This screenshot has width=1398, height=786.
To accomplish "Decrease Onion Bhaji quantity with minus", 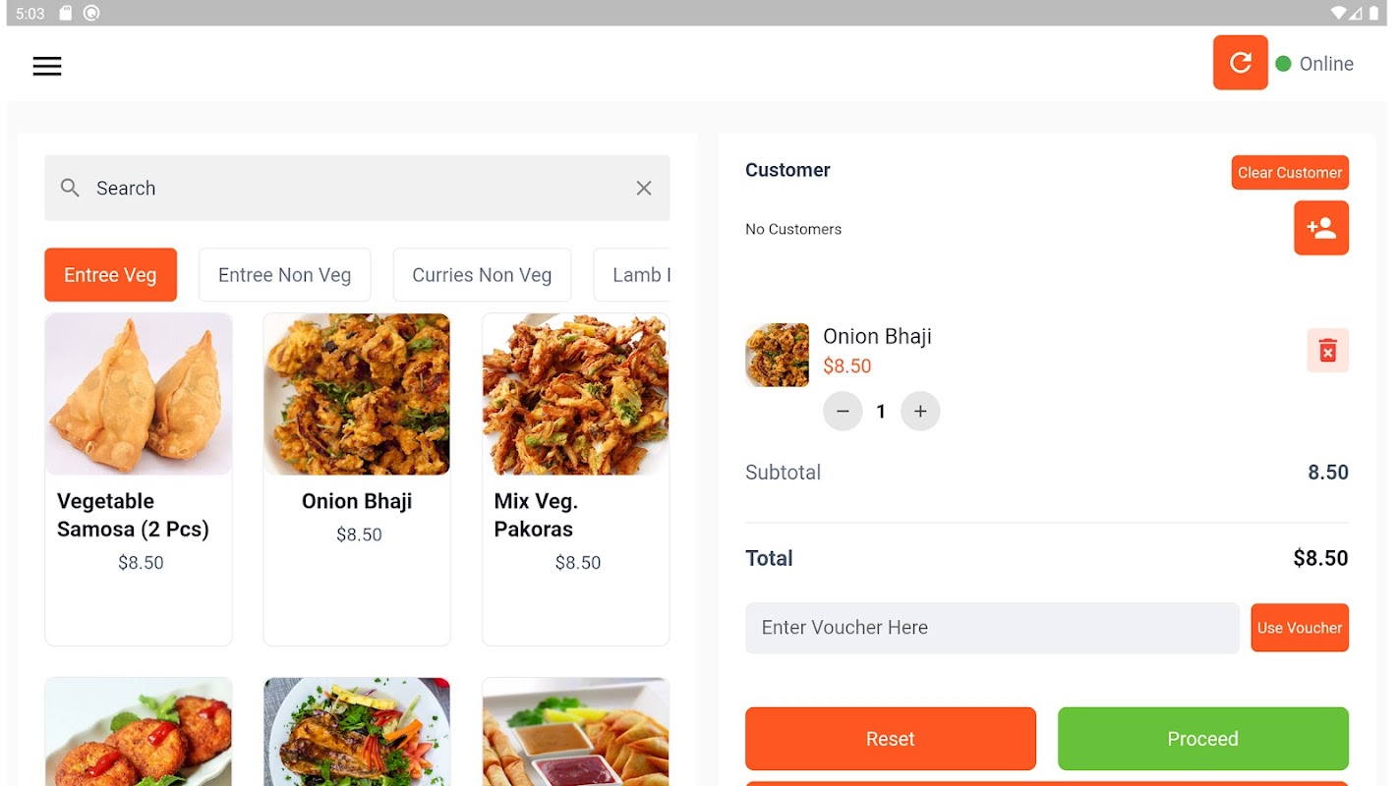I will pyautogui.click(x=843, y=412).
